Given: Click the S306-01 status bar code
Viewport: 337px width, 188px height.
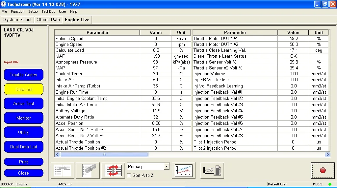Looking at the screenshot, I should pos(7,184).
